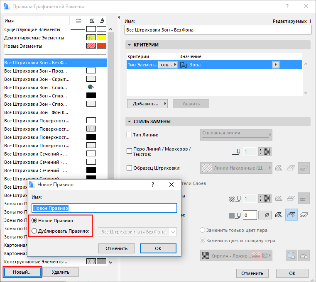
Task: Select cut fill icon in foreground pen row
Action: click(304, 199)
